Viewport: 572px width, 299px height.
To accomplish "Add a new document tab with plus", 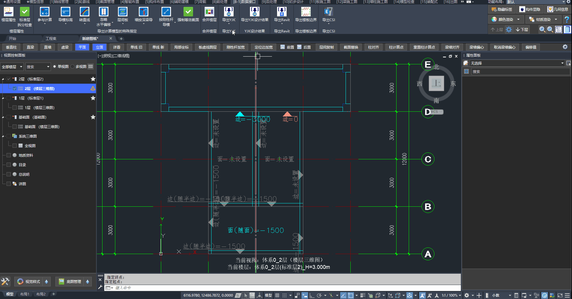I will pos(121,38).
